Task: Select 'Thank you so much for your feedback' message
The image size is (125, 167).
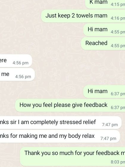Action: point(73,157)
